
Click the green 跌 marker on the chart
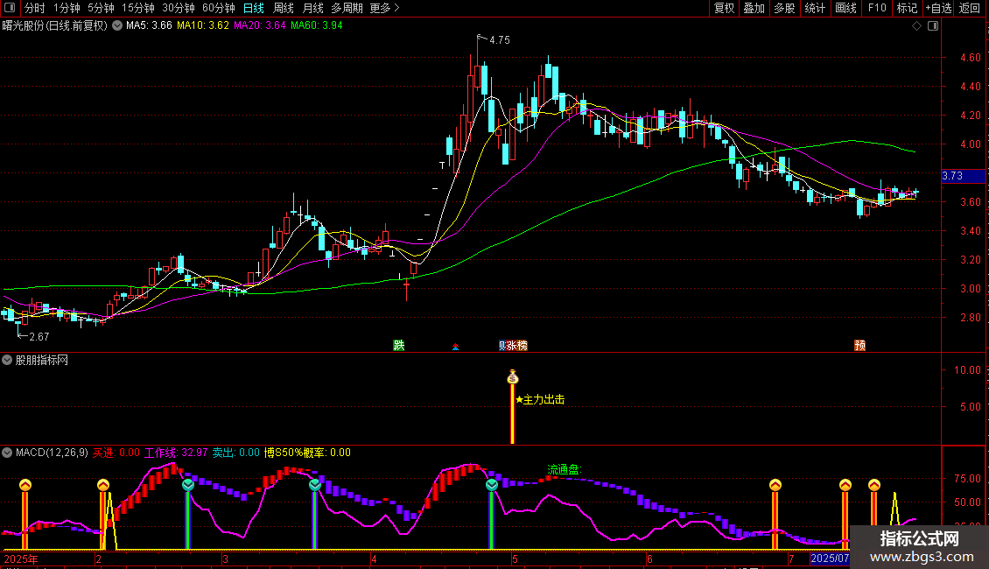point(398,345)
